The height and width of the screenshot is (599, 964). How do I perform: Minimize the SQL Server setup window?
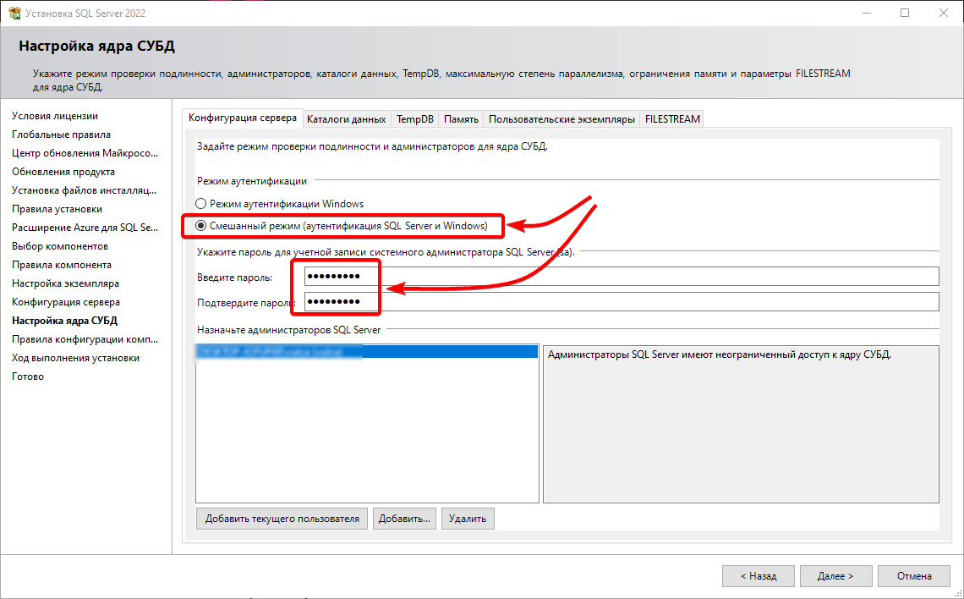[x=866, y=13]
